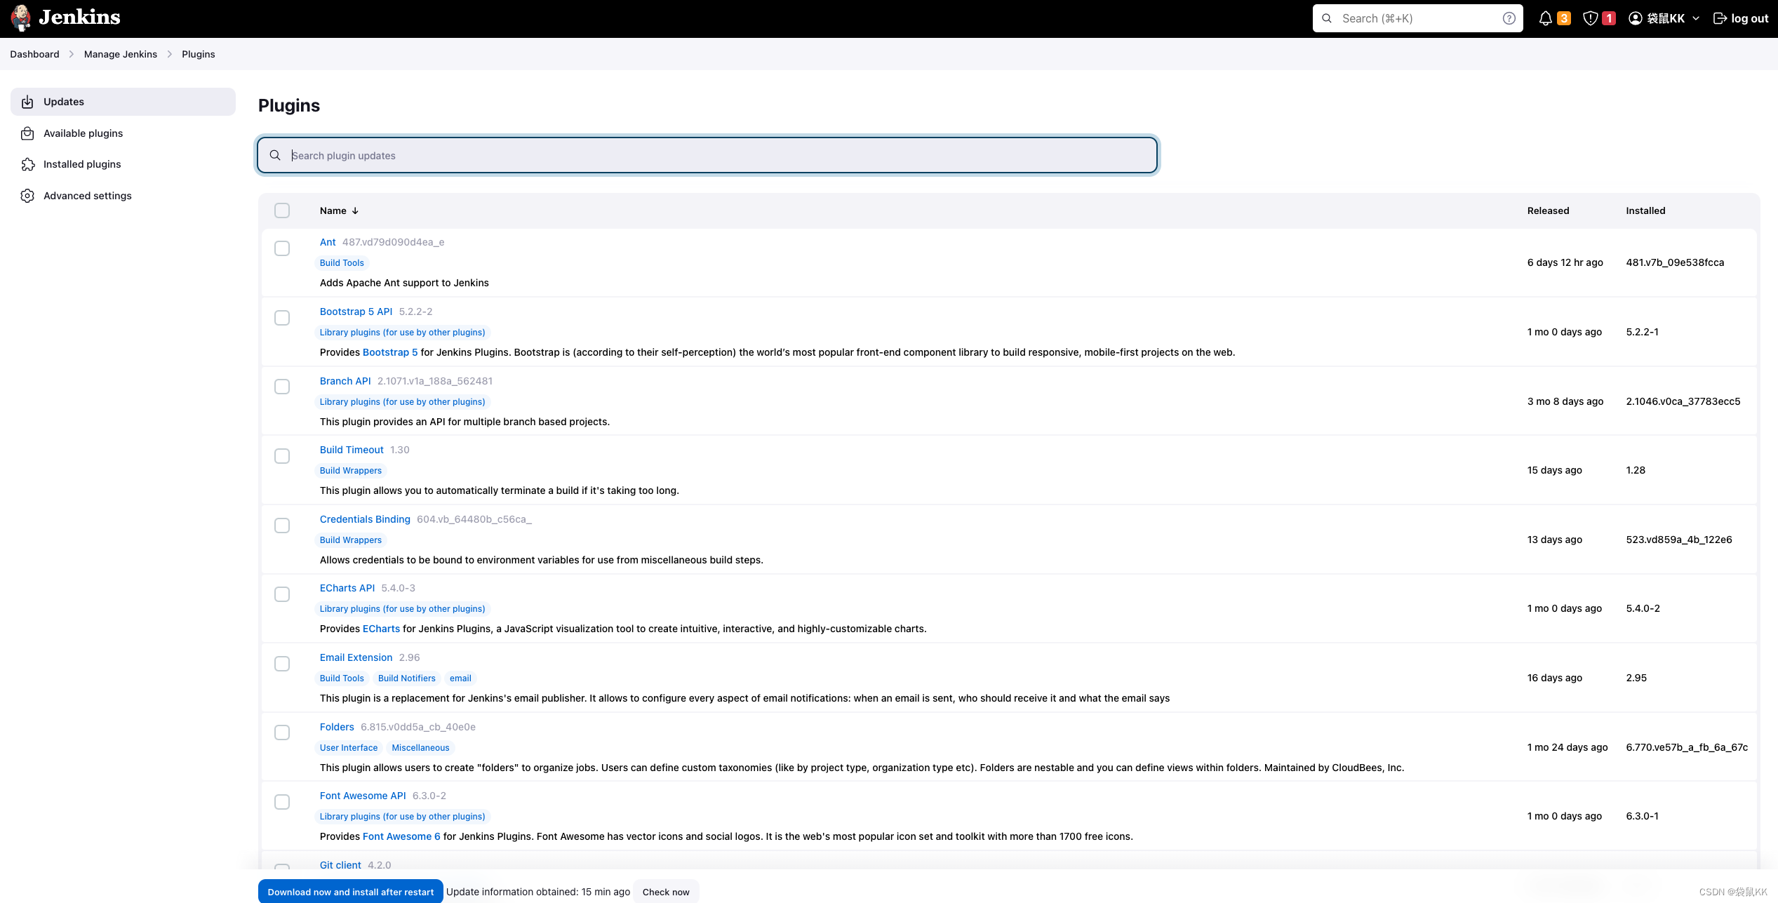The width and height of the screenshot is (1778, 903).
Task: Go to Manage Jenkins via the breadcrumb
Action: tap(120, 54)
